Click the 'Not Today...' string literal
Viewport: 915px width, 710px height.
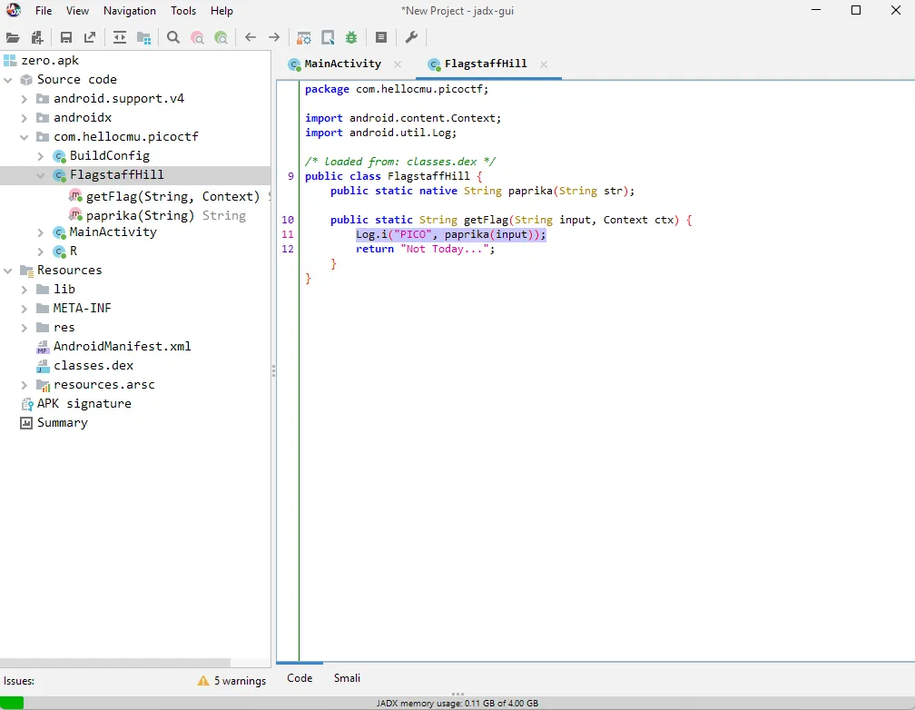444,249
